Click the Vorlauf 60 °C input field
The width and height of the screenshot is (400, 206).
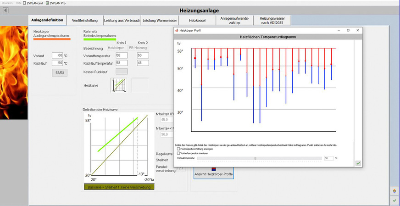click(x=57, y=56)
